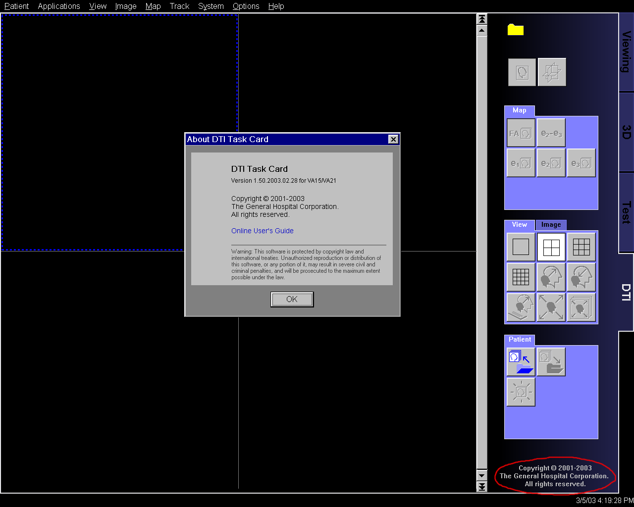Image resolution: width=634 pixels, height=507 pixels.
Task: Click the head-profile image button below the folder
Action: click(x=522, y=72)
